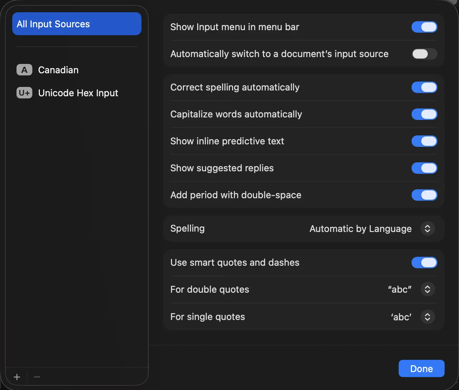Click the Canadian keyboard 'A' icon
Screen dimensions: 459x390
[24, 70]
